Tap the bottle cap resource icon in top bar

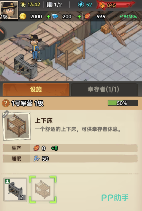tap(88, 16)
